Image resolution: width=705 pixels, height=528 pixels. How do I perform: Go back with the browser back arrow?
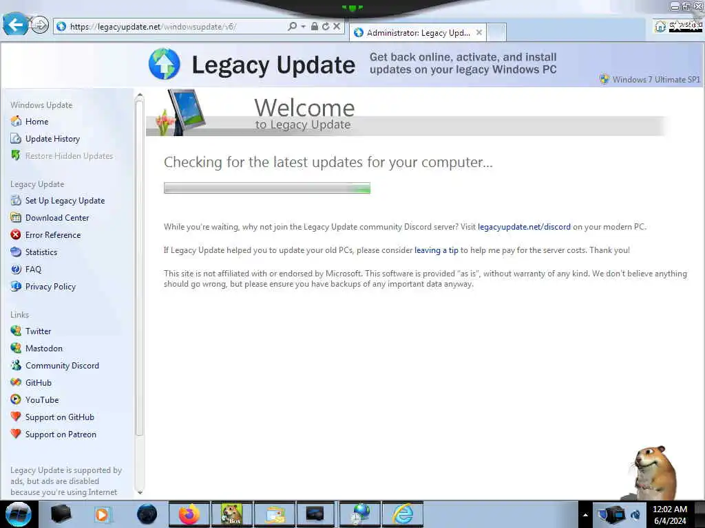point(16,25)
